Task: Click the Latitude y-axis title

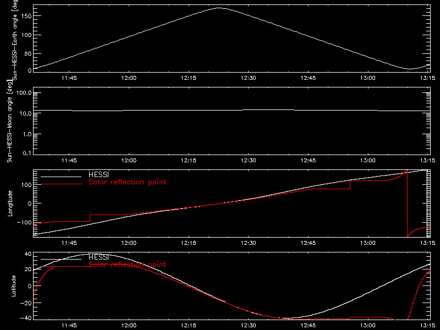Action: click(x=13, y=286)
